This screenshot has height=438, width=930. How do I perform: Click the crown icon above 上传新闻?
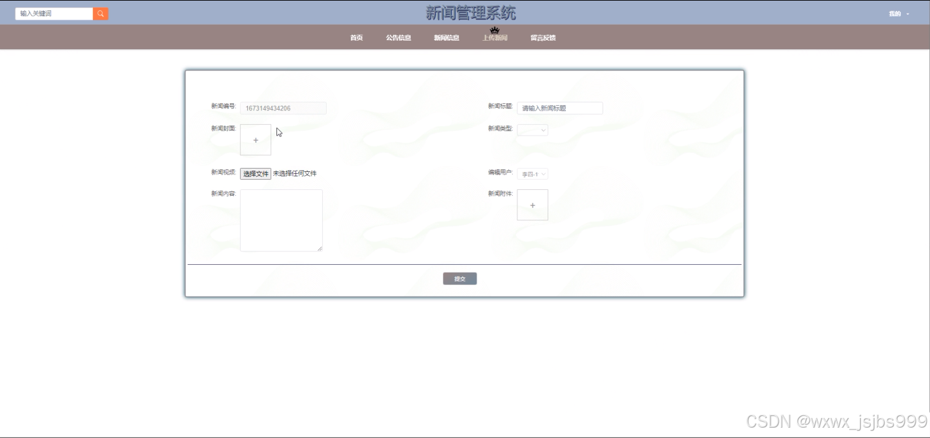click(495, 30)
